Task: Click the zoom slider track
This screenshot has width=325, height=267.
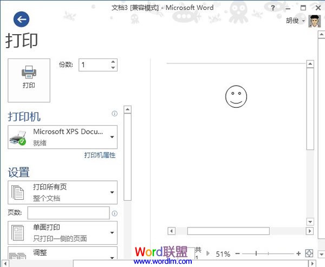Action: click(x=268, y=253)
